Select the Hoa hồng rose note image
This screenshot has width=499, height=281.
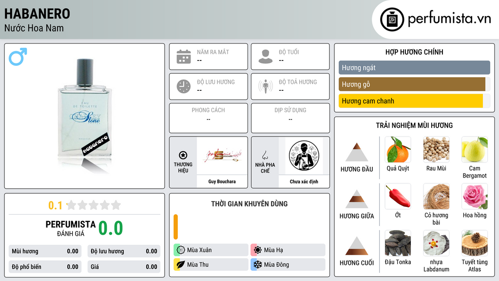[475, 197]
